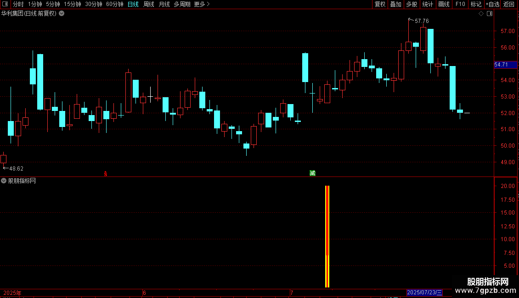519x298 pixels.
Task: Click the 48.62 low price annotation
Action: [16, 169]
